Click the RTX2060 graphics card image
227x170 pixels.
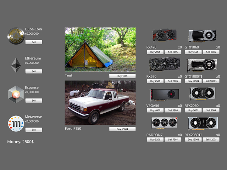(203, 93)
